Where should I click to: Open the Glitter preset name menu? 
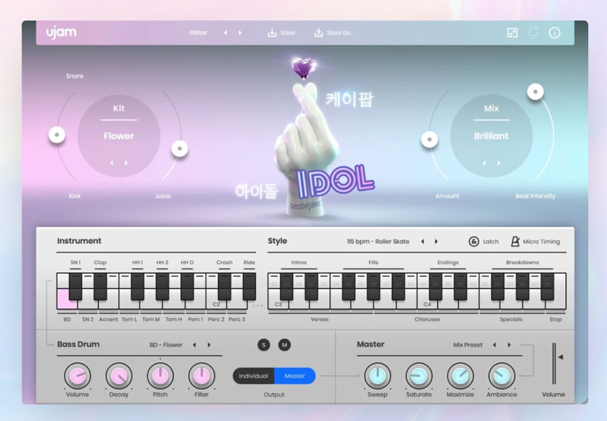198,33
